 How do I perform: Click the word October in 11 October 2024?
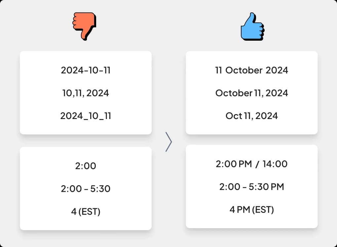244,70
